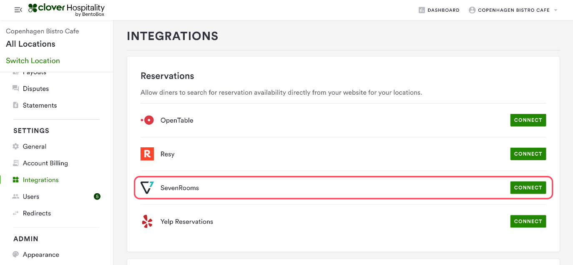
Task: Connect the SevenRooms integration
Action: pyautogui.click(x=528, y=188)
